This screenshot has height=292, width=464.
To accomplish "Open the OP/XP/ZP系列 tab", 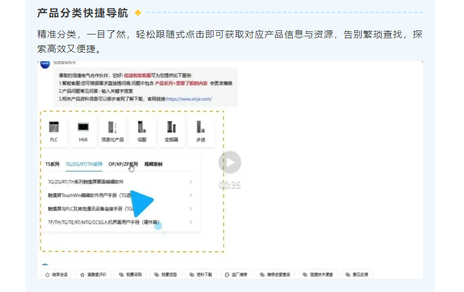I will click(123, 164).
